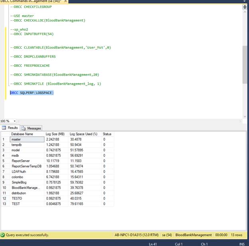Click the DBCC CHECKFILEGROUP comment line
Viewport: 249px width, 246px height.
coord(31,7)
